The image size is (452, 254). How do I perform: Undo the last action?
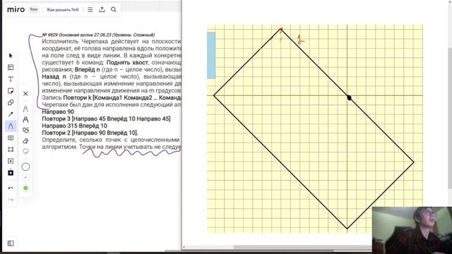(x=11, y=188)
